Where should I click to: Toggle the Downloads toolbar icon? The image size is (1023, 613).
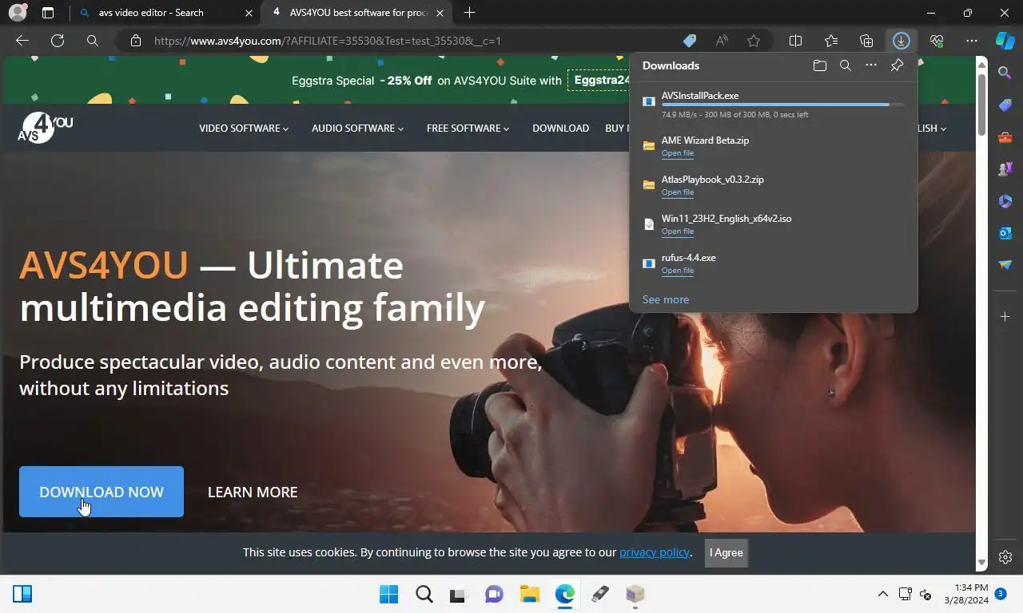coord(902,41)
